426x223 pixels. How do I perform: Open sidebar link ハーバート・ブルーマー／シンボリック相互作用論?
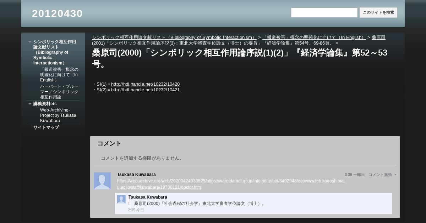tap(59, 92)
